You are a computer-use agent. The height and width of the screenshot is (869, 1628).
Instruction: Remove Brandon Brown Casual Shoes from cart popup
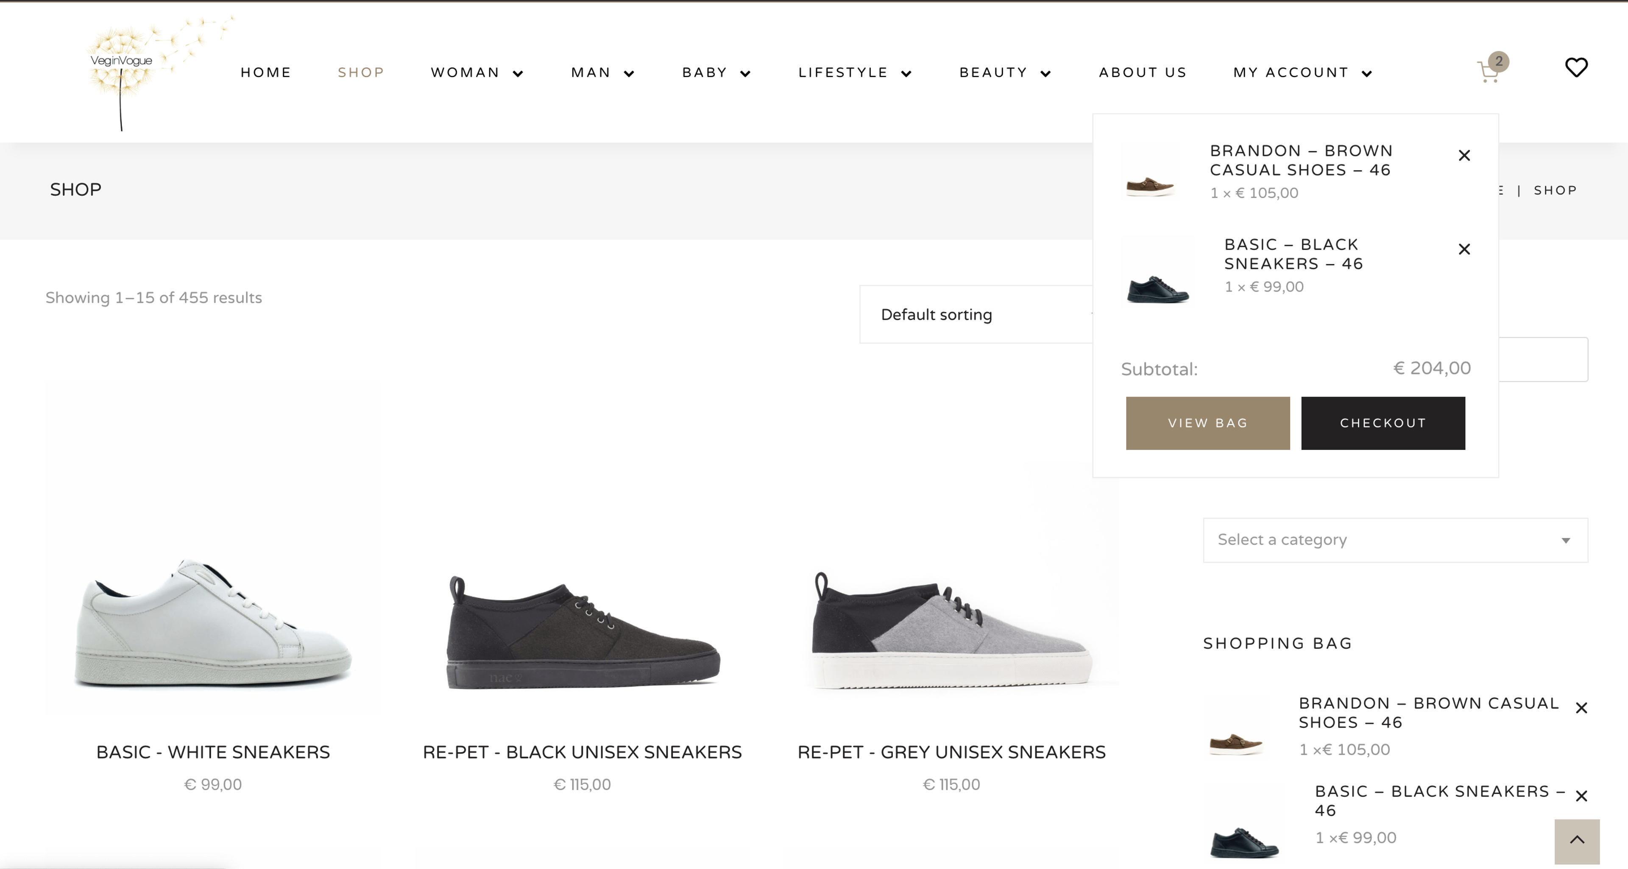click(1464, 155)
